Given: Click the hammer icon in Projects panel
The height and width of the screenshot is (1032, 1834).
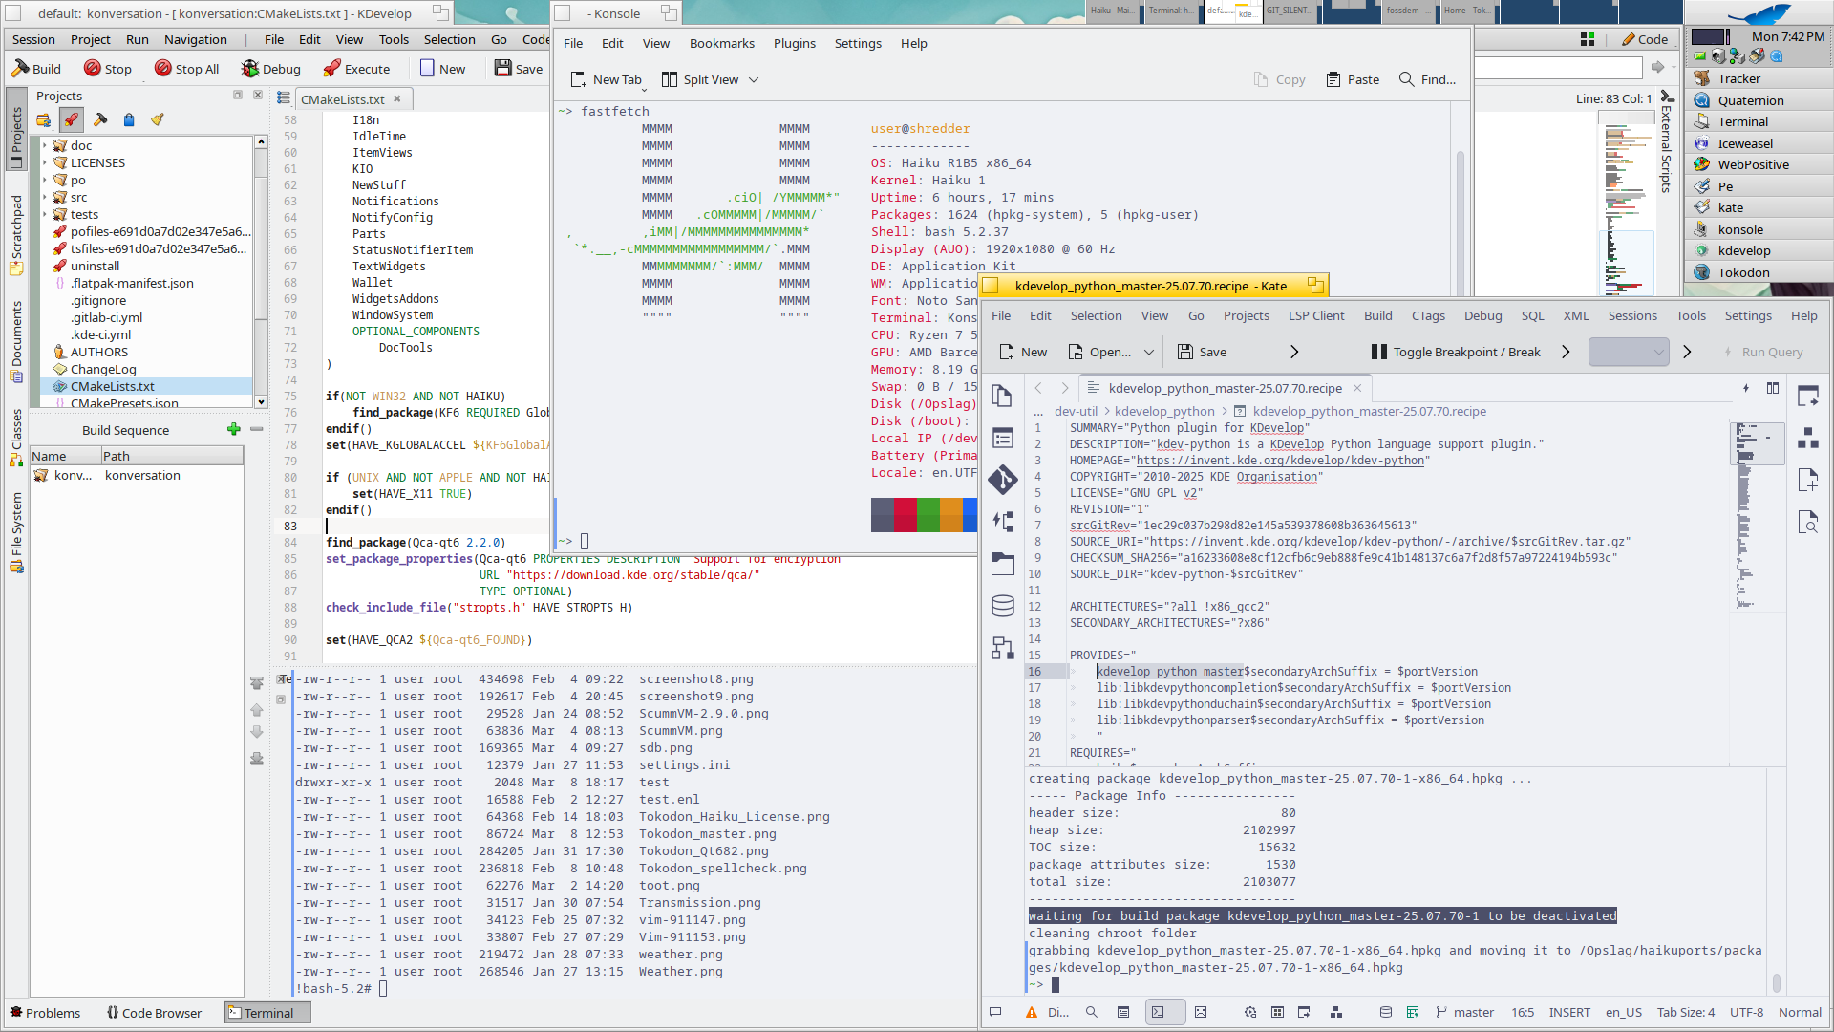Looking at the screenshot, I should 100,119.
